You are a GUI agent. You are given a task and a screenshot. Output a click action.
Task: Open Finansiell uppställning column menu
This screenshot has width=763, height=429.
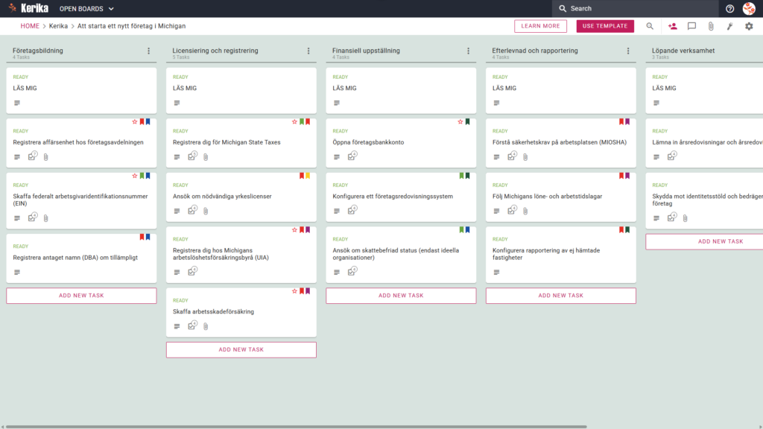tap(468, 51)
